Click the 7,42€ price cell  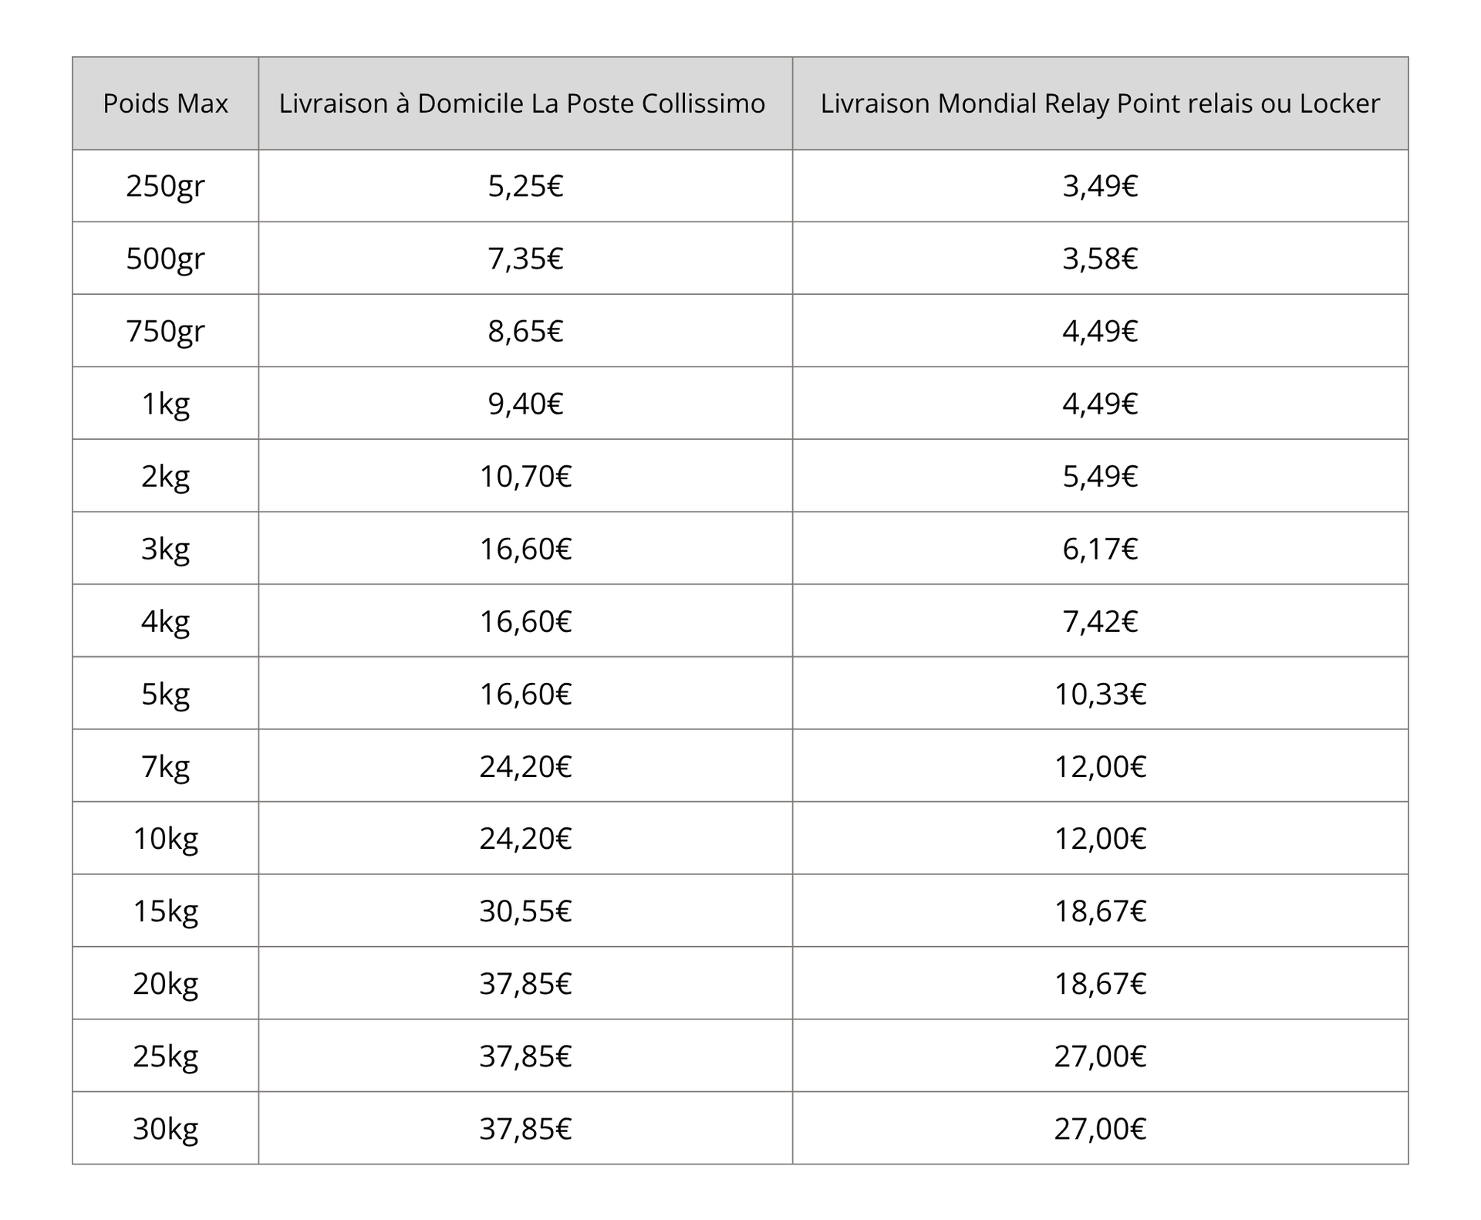[1100, 621]
